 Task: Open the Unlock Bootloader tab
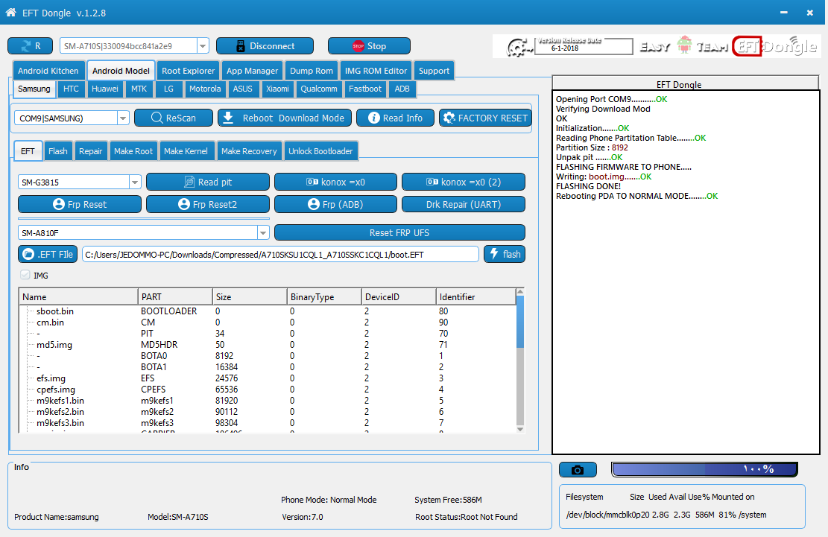320,151
